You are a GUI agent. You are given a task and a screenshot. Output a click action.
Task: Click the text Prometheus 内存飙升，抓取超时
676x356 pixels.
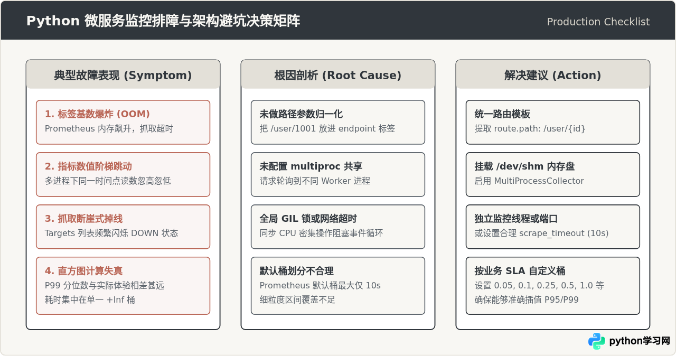click(109, 128)
